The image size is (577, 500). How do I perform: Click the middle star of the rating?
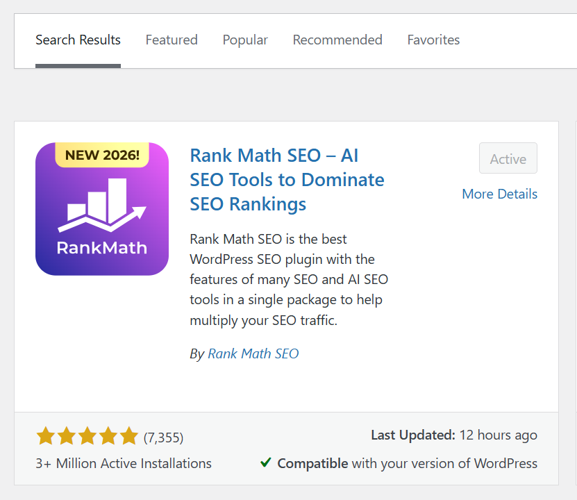(87, 435)
